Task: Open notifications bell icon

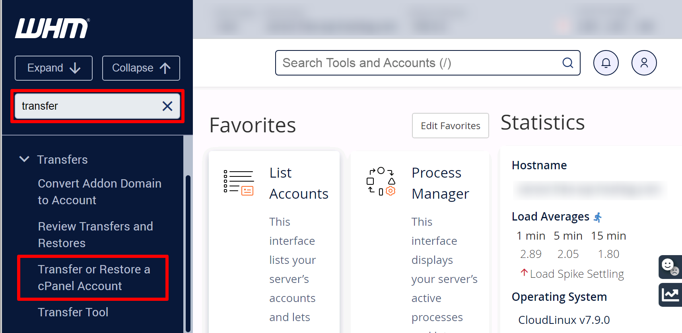Action: pos(606,63)
